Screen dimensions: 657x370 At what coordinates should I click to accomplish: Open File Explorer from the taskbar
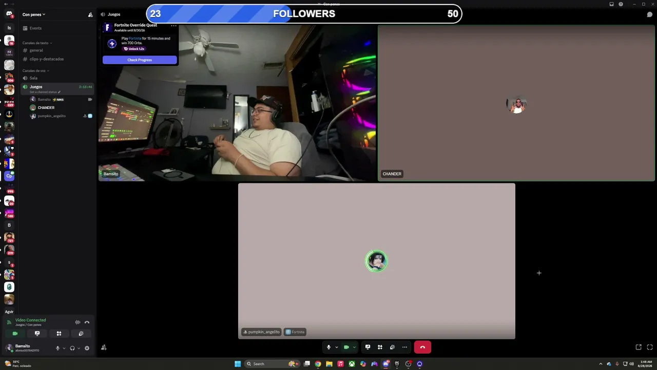329,364
